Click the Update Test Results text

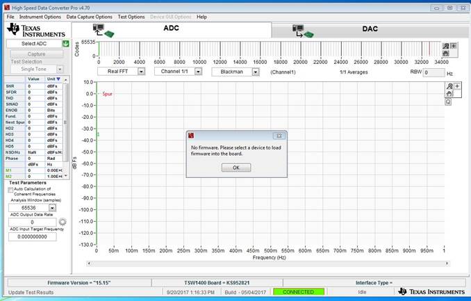[31, 292]
